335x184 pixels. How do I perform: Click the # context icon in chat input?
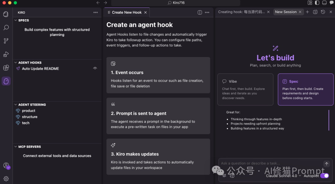(224, 176)
